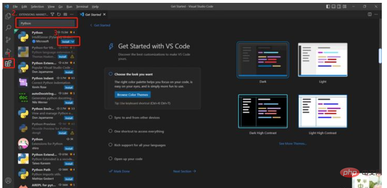
Task: Click the Browse Color Themes button
Action: (133, 95)
